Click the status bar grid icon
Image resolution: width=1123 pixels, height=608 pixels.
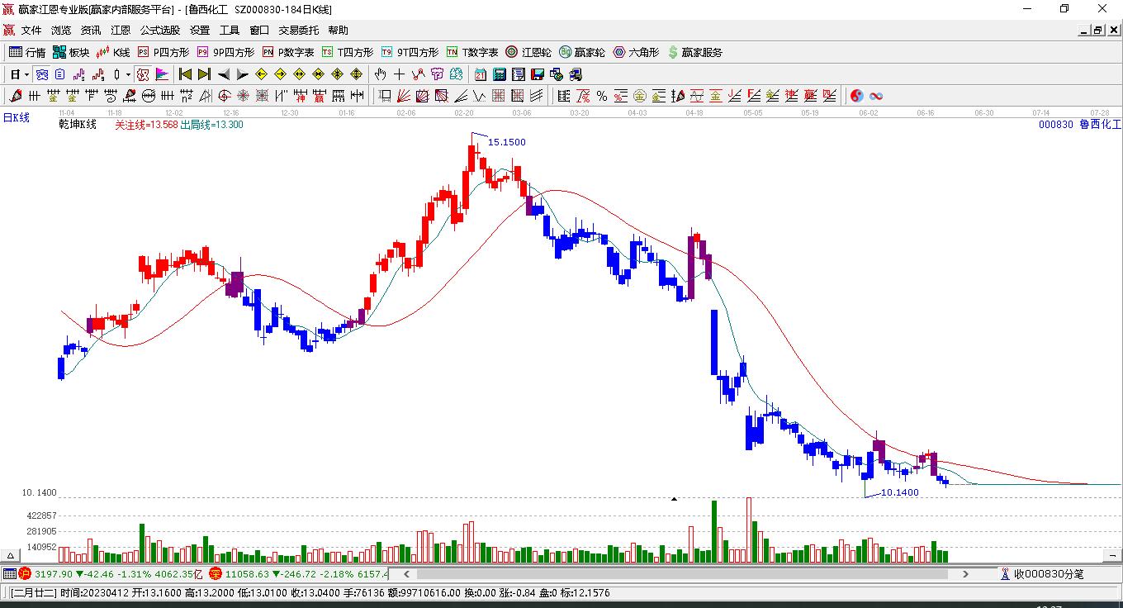coord(8,573)
